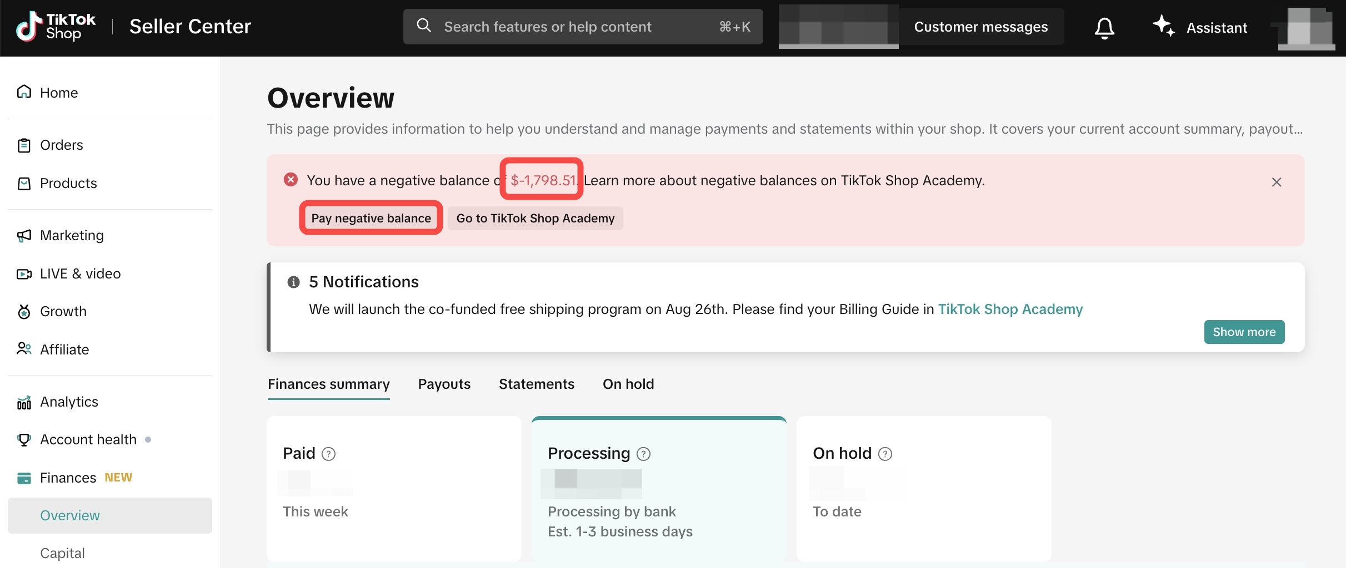This screenshot has height=568, width=1346.
Task: Dismiss the negative balance alert
Action: click(x=1277, y=182)
